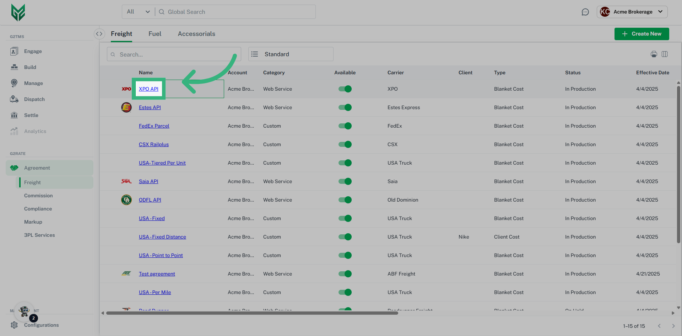Open the Dispatch truck icon

point(14,99)
